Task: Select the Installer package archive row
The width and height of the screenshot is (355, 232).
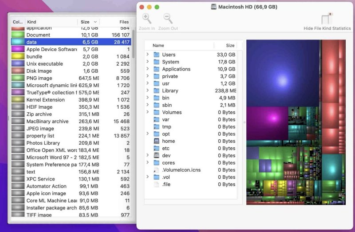Action: click(x=71, y=208)
